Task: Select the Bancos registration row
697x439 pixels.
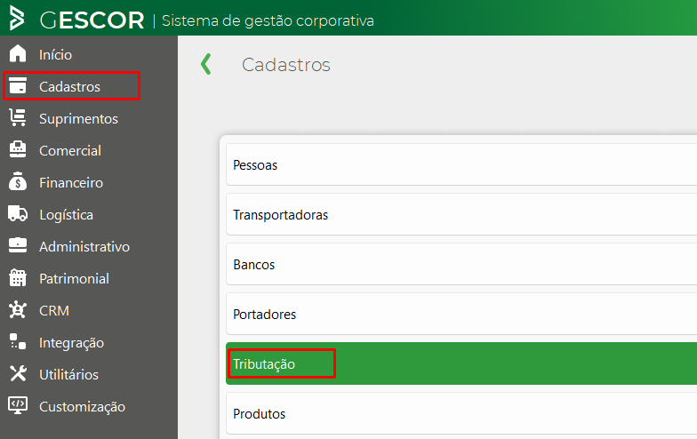Action: 461,264
